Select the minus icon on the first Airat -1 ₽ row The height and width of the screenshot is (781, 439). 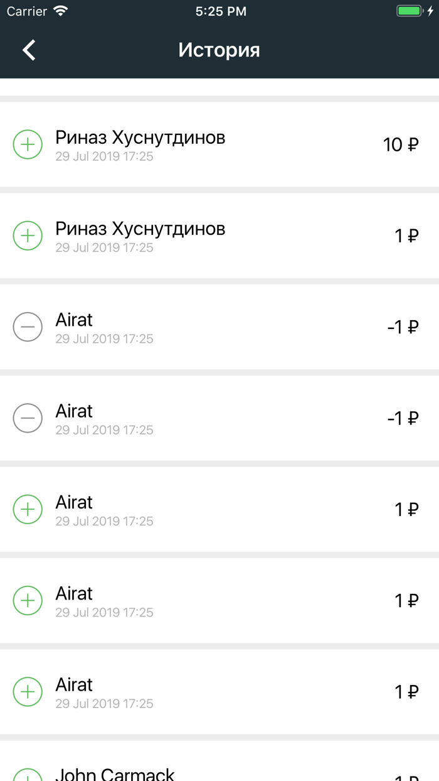28,326
